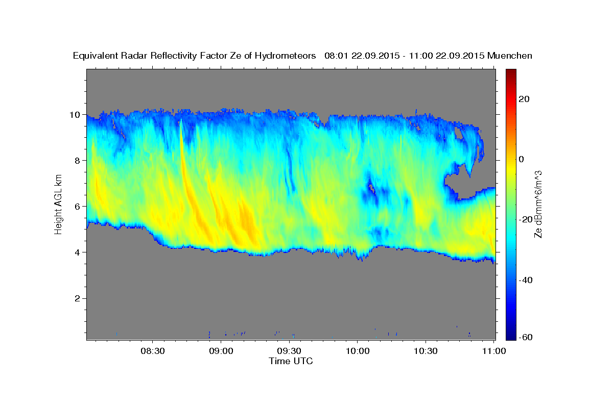Click the '11:00' time tick label

493,351
